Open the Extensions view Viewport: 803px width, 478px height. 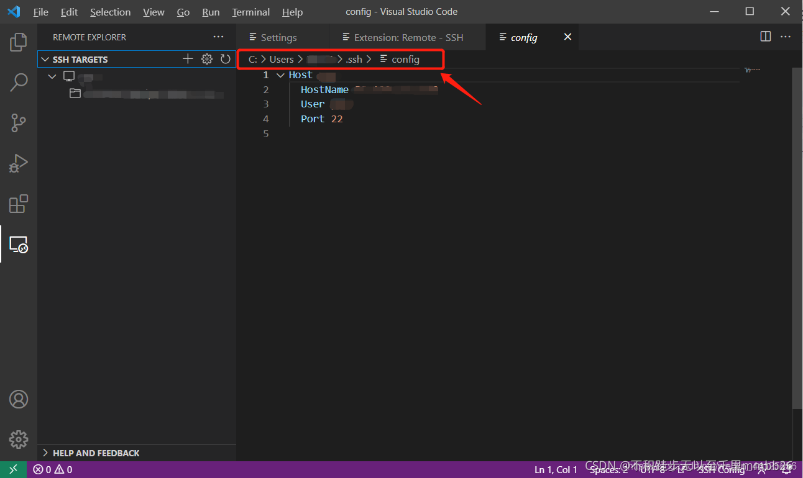[19, 204]
